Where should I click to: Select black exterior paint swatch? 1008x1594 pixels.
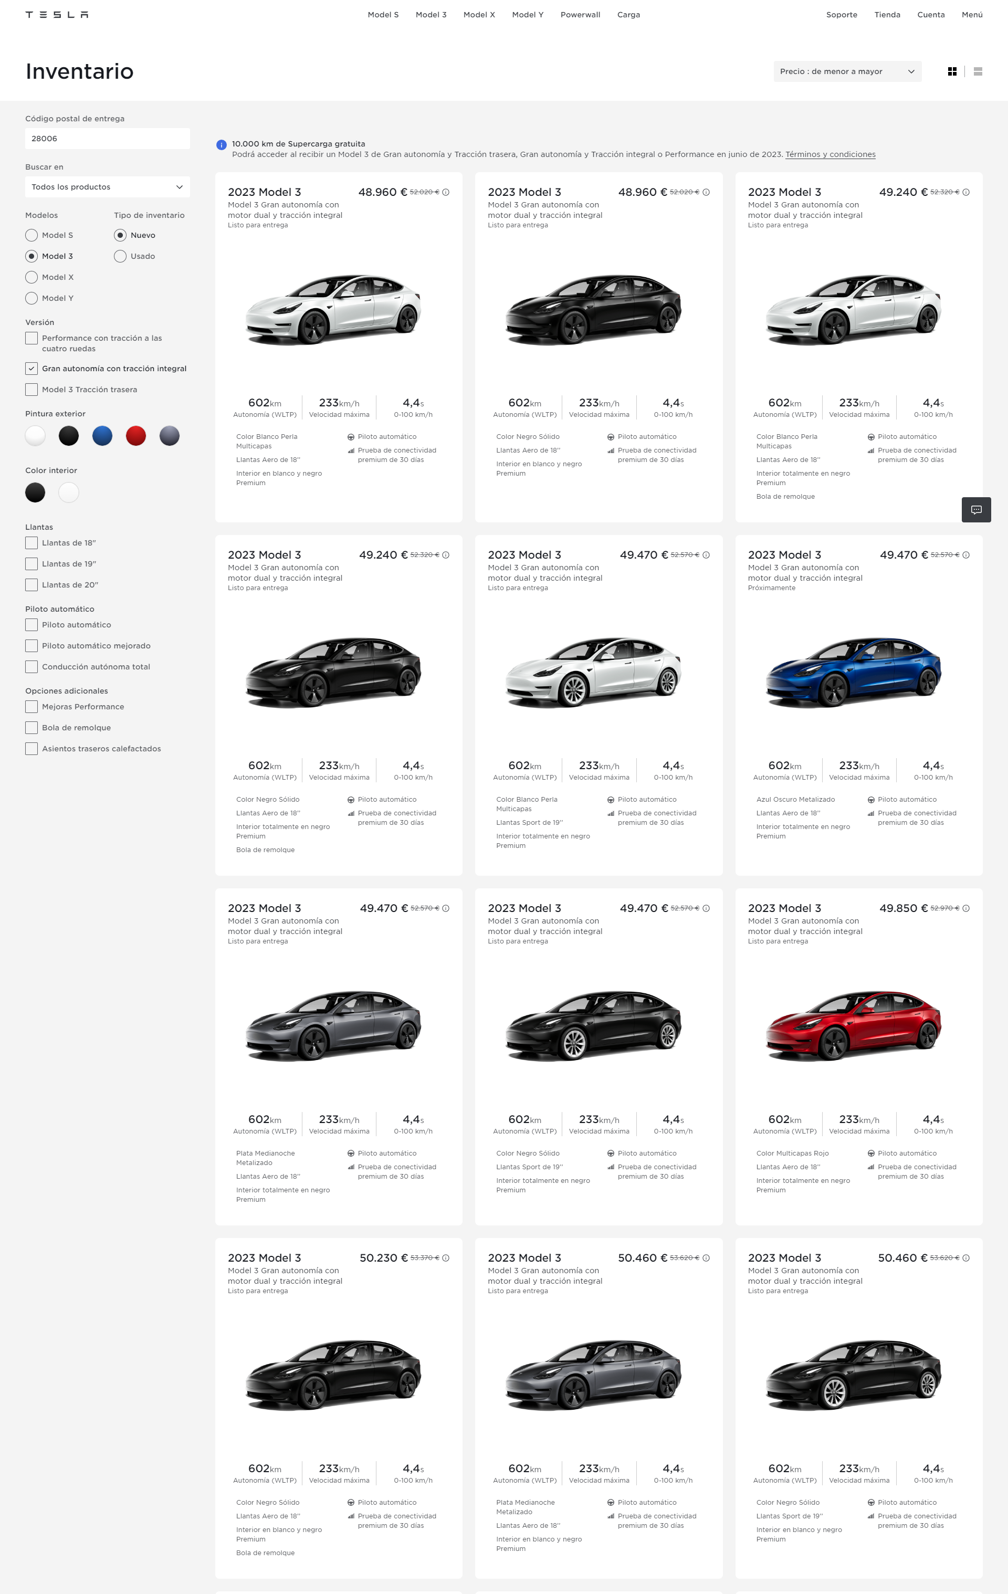pyautogui.click(x=69, y=436)
